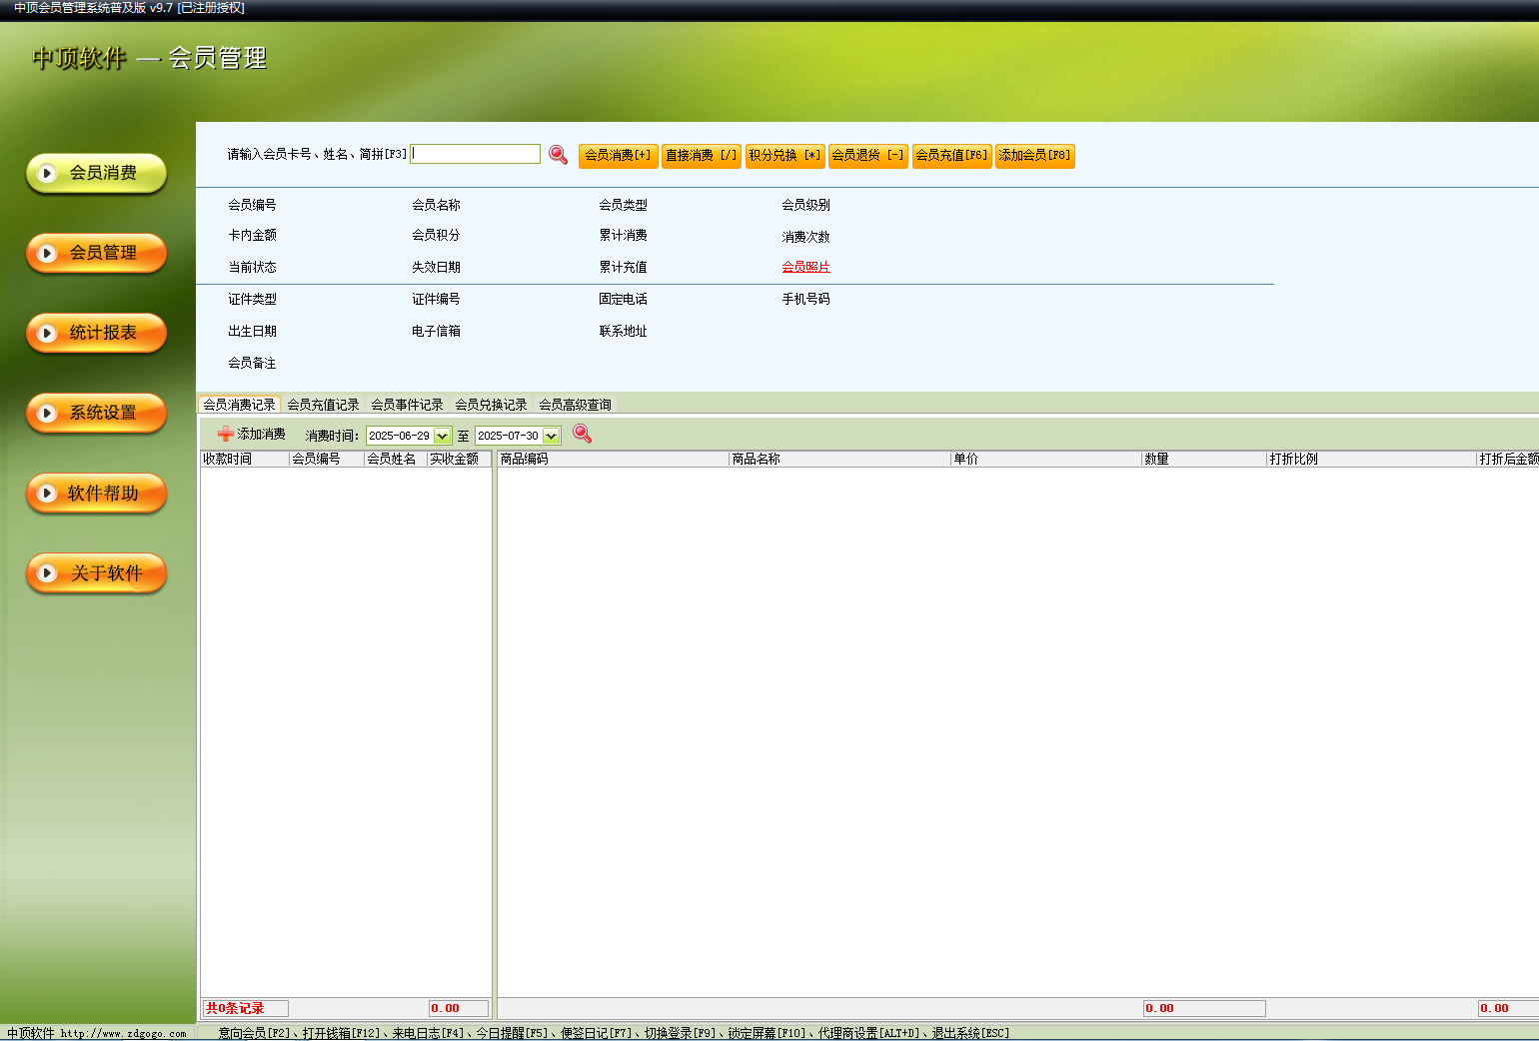This screenshot has width=1539, height=1041.
Task: Click the magnifier icon next to date range
Action: (582, 434)
